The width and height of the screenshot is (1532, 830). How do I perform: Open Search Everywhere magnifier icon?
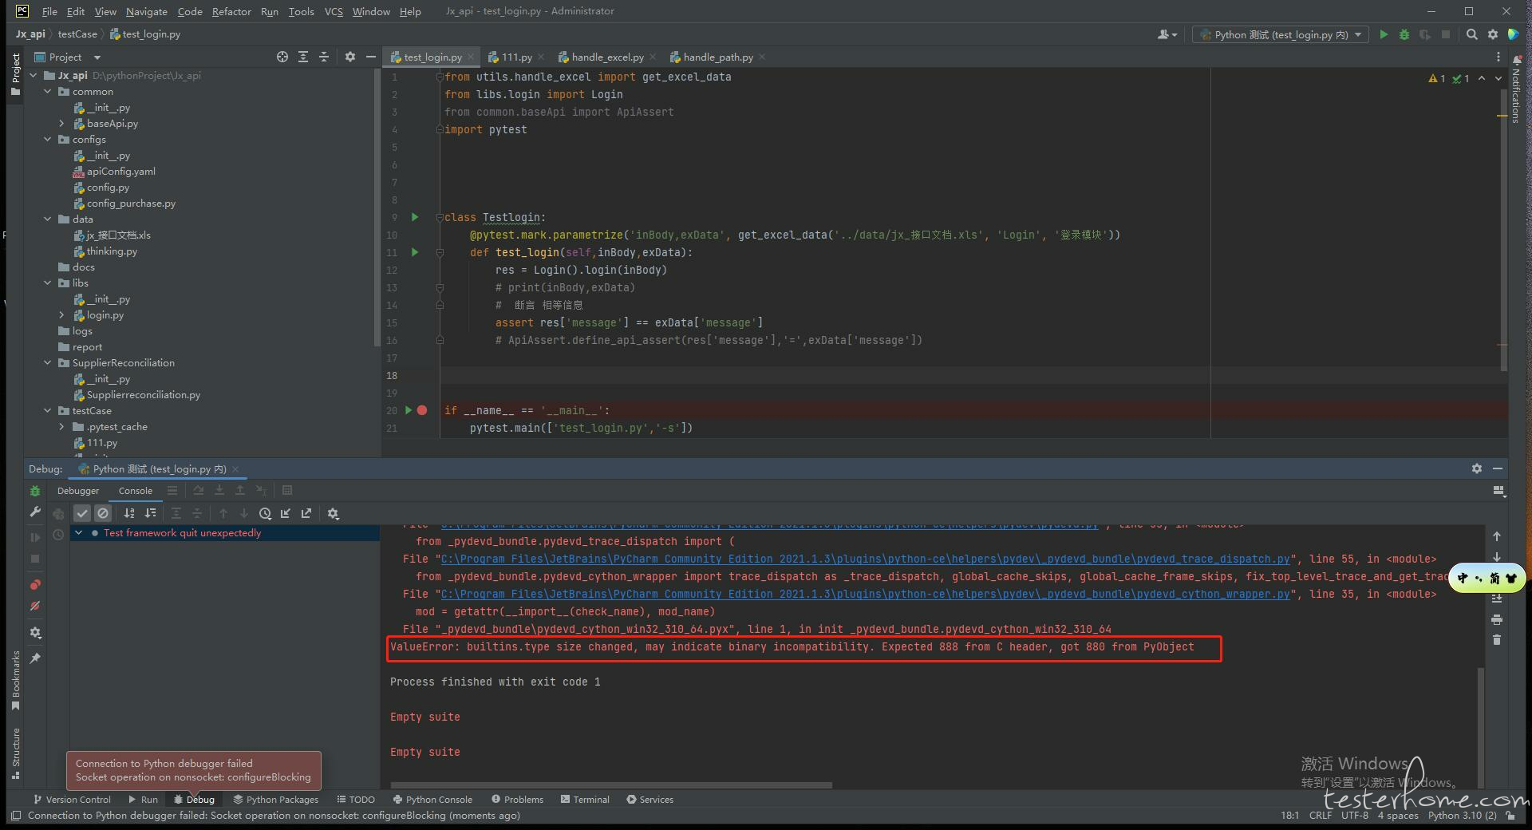tap(1472, 34)
